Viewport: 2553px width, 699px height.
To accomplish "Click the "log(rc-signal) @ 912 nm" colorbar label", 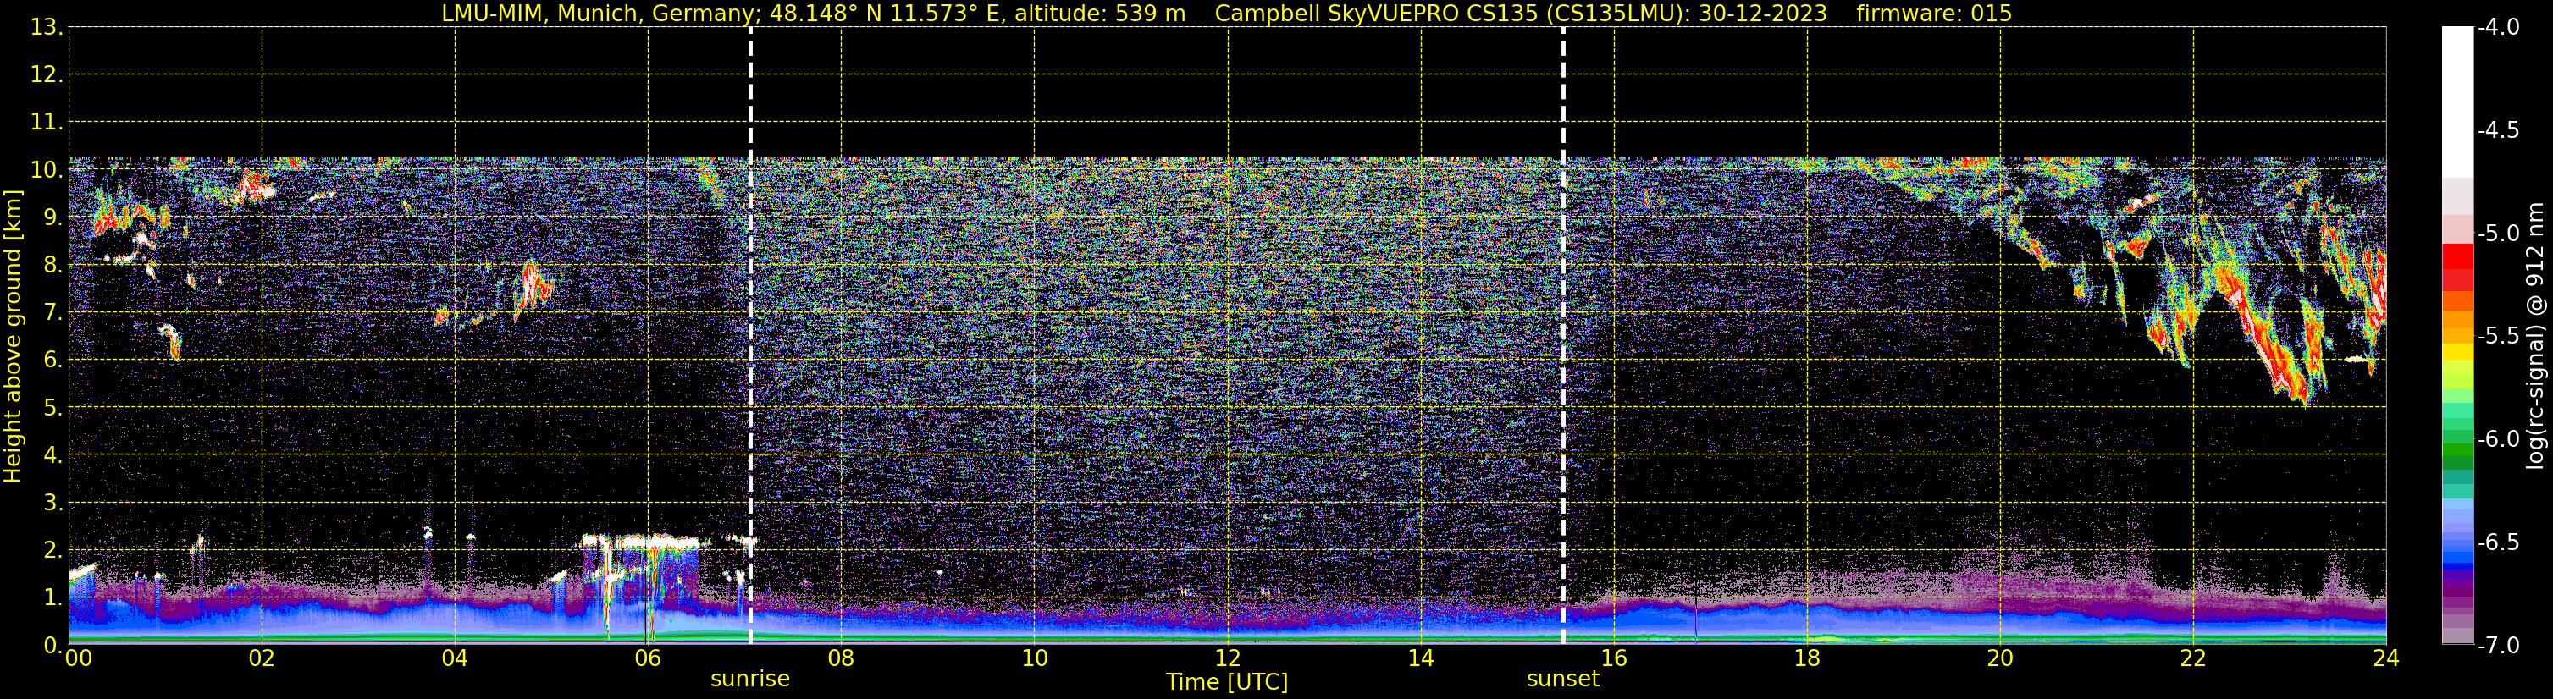I will pos(2536,336).
